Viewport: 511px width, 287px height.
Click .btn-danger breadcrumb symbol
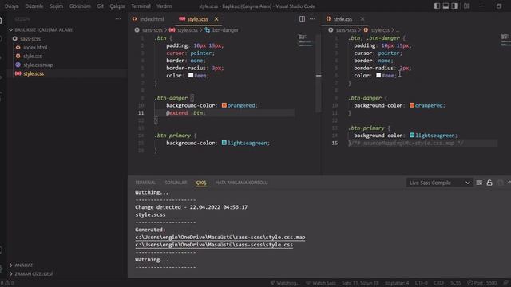point(225,30)
